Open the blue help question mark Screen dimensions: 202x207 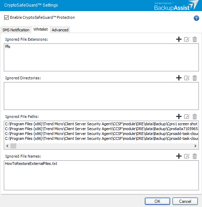(x=196, y=18)
